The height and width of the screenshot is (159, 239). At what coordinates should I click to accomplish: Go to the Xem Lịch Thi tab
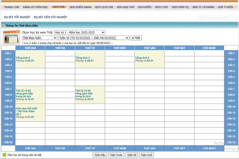coord(104,7)
